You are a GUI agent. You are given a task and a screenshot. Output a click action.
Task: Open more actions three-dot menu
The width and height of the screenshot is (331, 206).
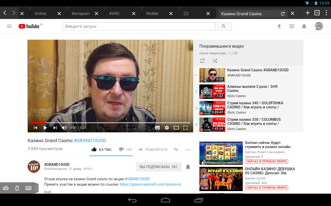point(188,150)
